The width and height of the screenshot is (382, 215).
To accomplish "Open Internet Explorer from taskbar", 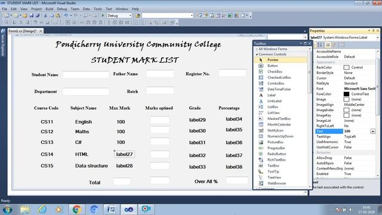I will click(x=42, y=210).
